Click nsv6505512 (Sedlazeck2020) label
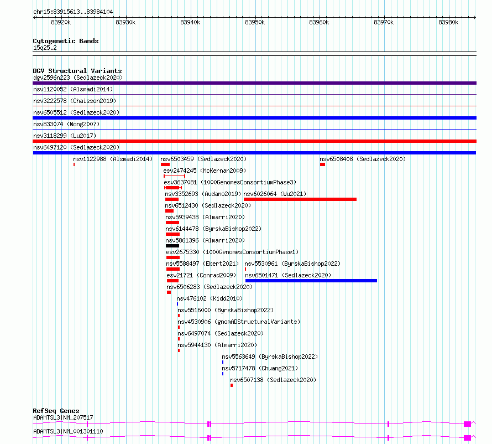 pos(76,112)
